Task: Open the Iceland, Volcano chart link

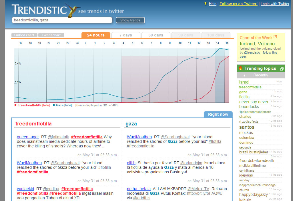Action: tap(257, 44)
